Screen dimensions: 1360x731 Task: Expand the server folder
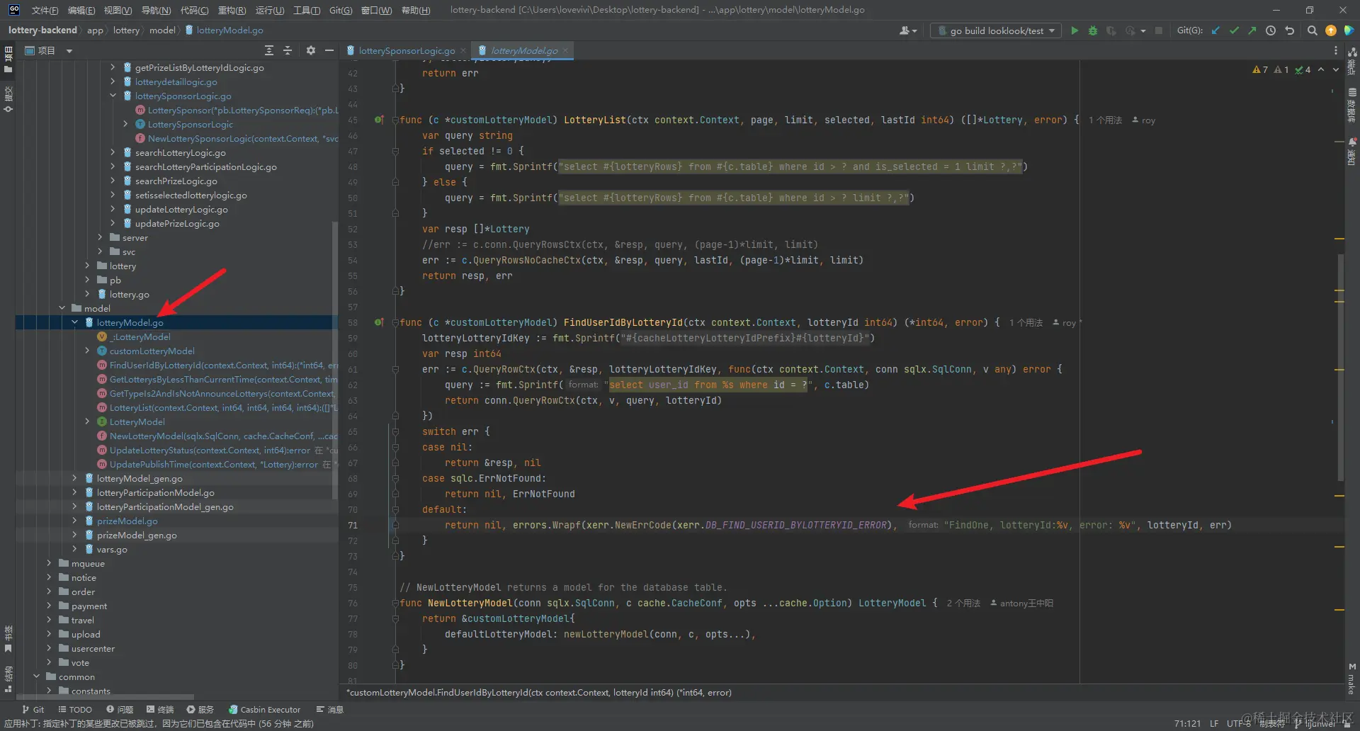101,237
